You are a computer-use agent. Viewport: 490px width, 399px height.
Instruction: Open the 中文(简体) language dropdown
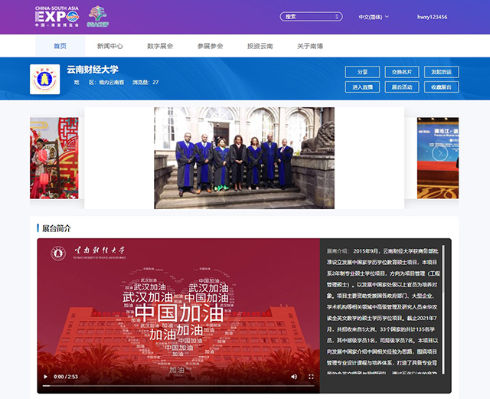[x=374, y=16]
